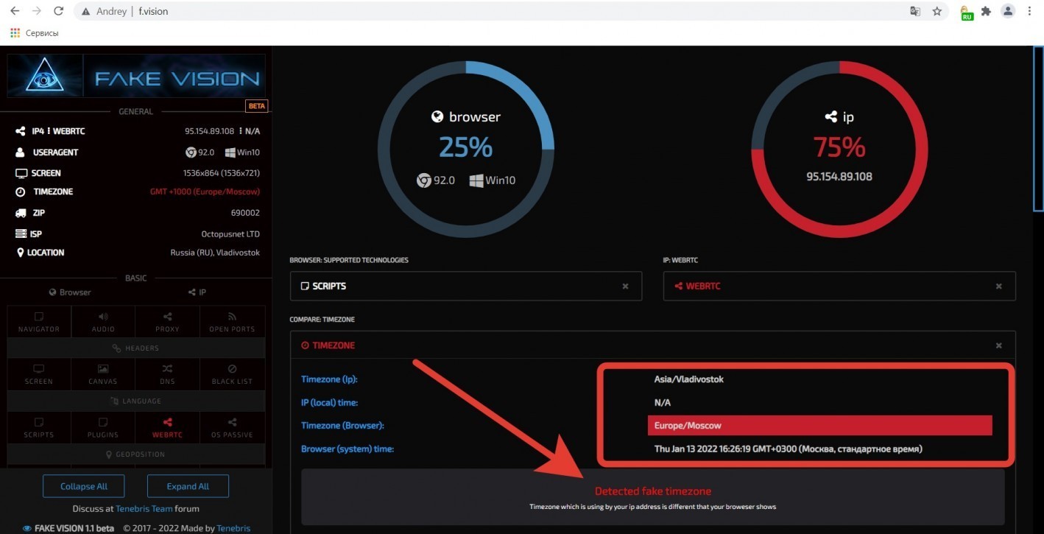Open the PROXY check tile
Viewport: 1044px width, 534px height.
167,323
